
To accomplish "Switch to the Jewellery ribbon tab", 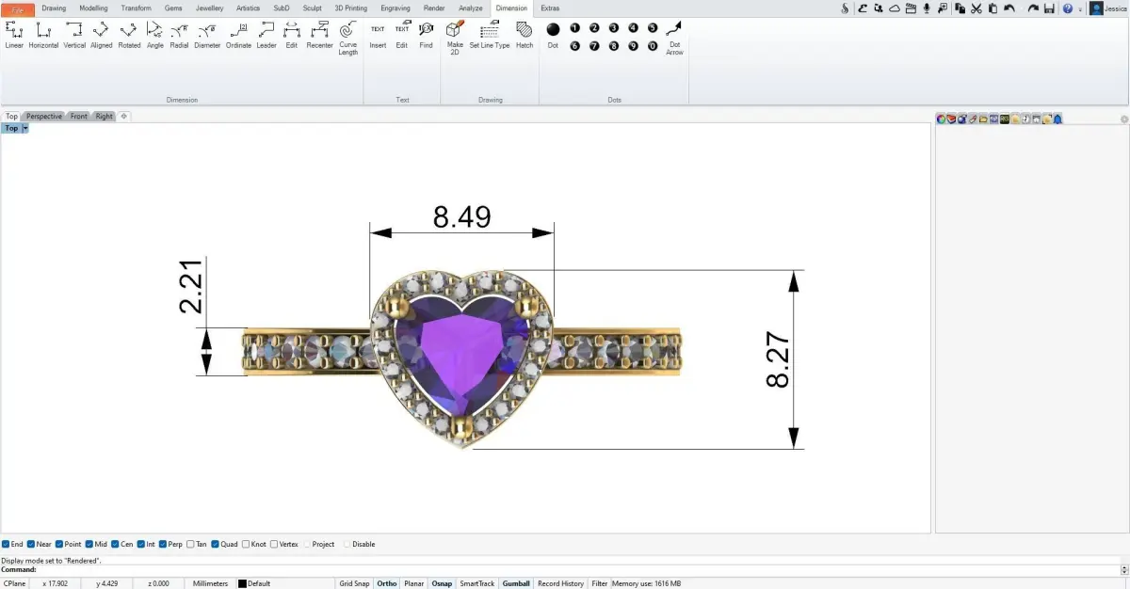I will coord(209,8).
